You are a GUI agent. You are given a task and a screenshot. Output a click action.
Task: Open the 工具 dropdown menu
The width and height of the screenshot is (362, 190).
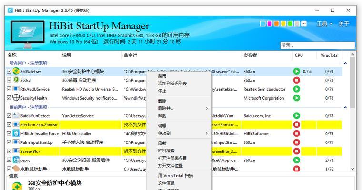tap(324, 24)
